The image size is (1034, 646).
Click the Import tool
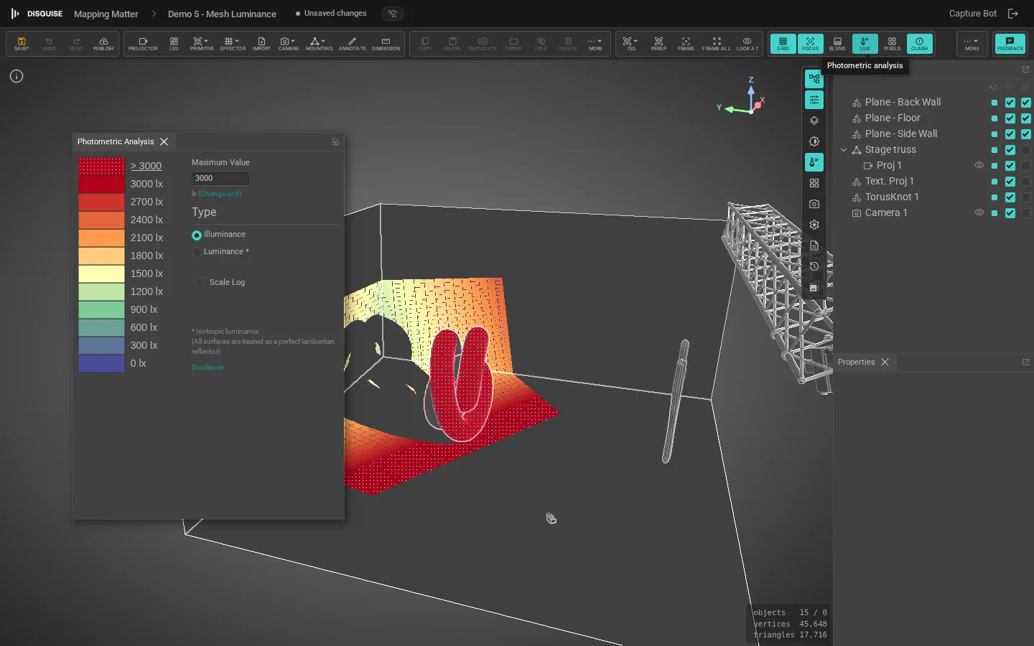[261, 44]
